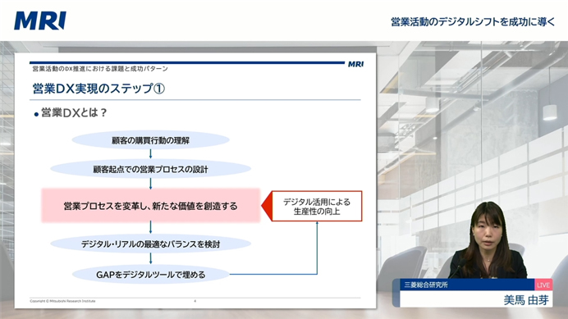Viewport: 568px width, 319px height.
Task: Click the pink box 営業プロセスを変革し、新たな価値を創造する
Action: [151, 206]
